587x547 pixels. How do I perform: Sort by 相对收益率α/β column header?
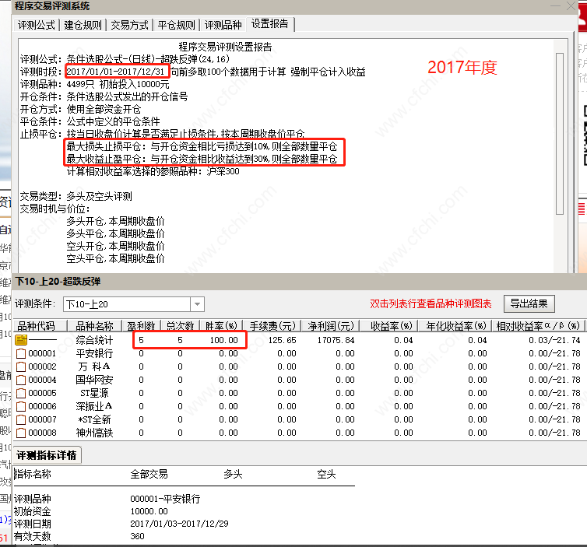(538, 326)
